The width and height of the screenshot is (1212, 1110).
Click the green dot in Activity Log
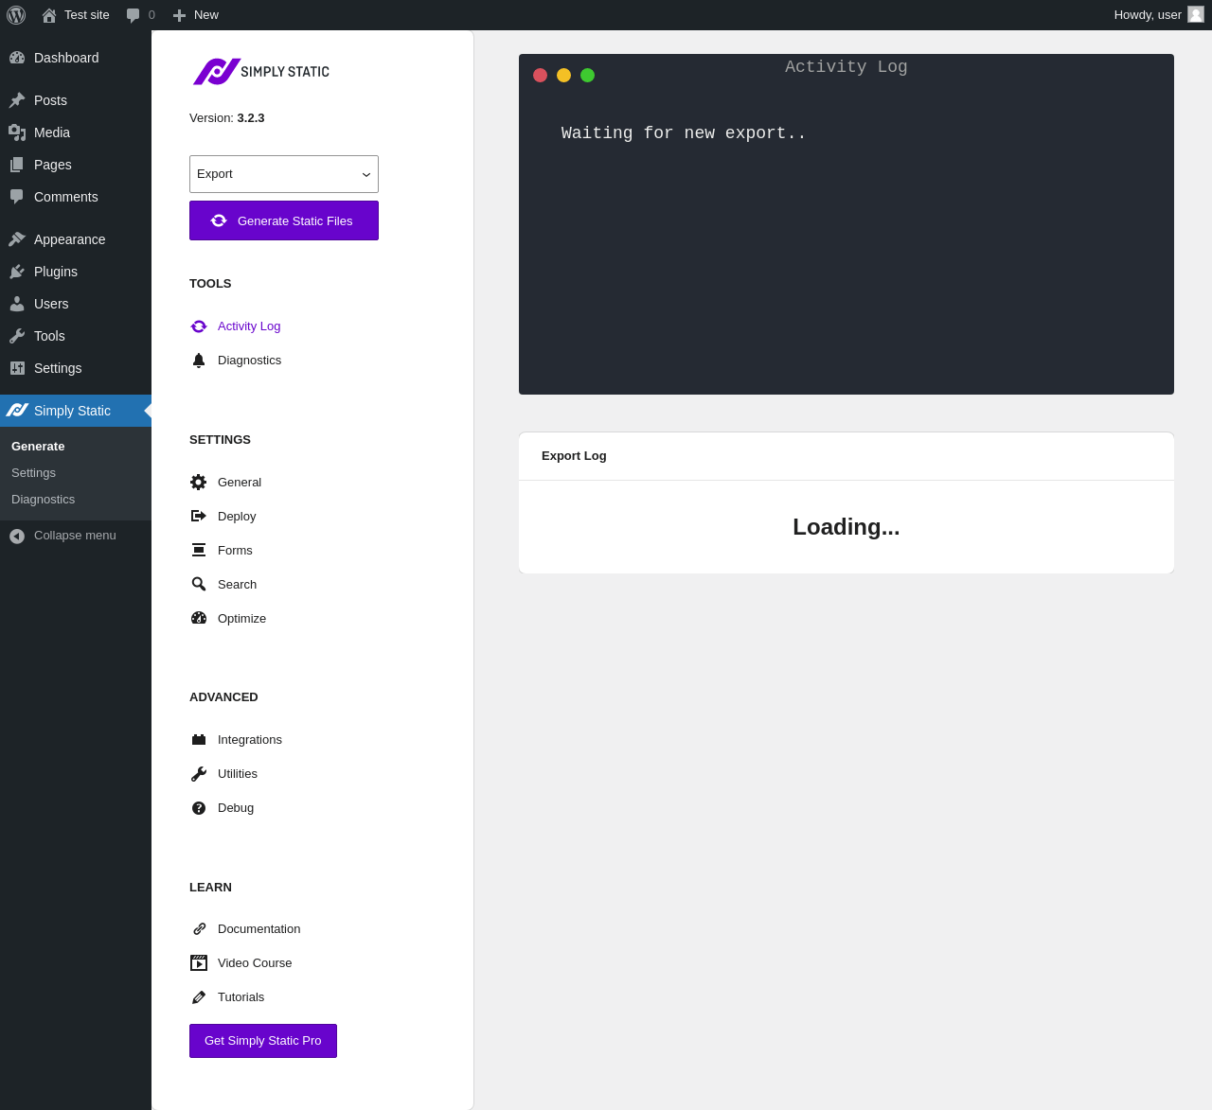588,76
